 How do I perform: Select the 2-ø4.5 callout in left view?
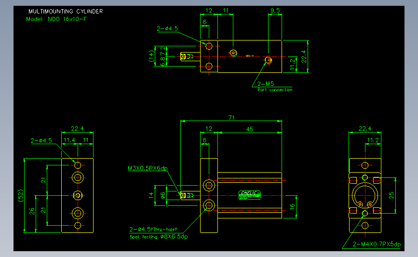point(41,141)
